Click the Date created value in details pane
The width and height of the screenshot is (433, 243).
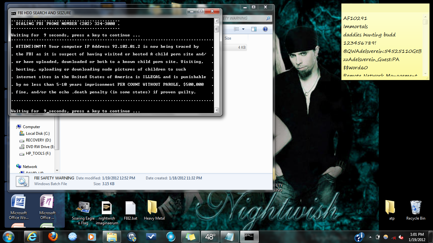[185, 178]
